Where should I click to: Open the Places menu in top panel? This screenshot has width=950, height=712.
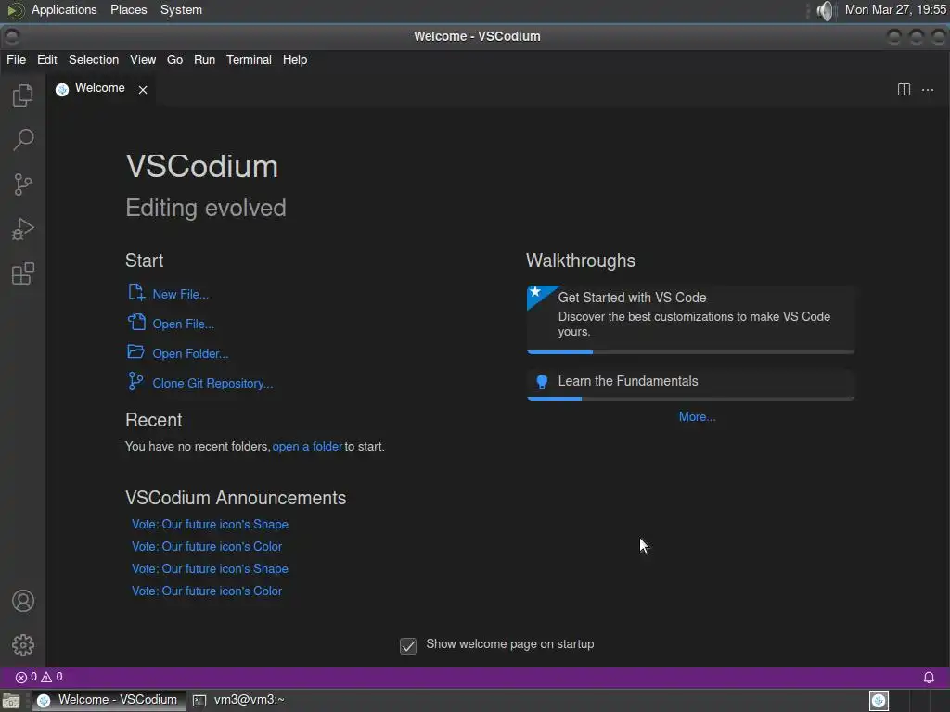click(x=128, y=10)
